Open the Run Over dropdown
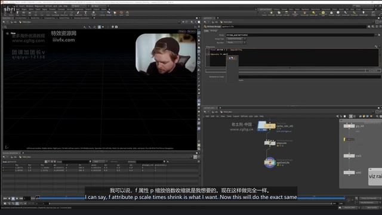 (x=236, y=42)
